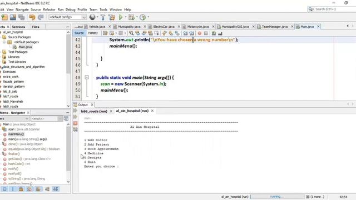Toggle Sort by Source in Navigator
Screen dimensions: 356x200
click(x=56, y=189)
